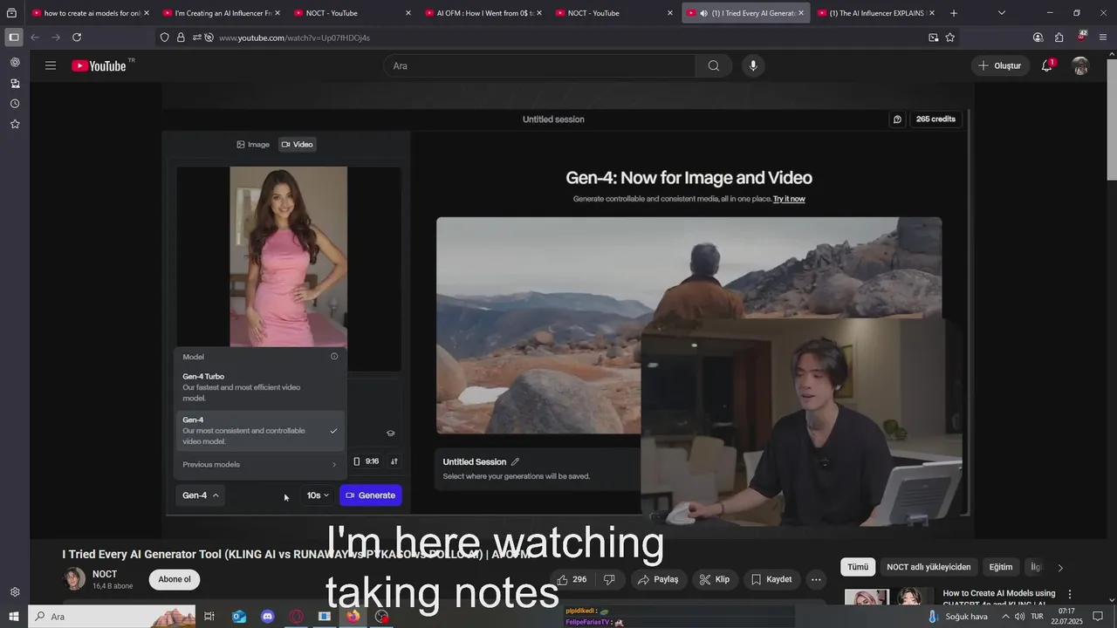The image size is (1117, 628).
Task: Click the site lock security icon
Action: pyautogui.click(x=181, y=38)
